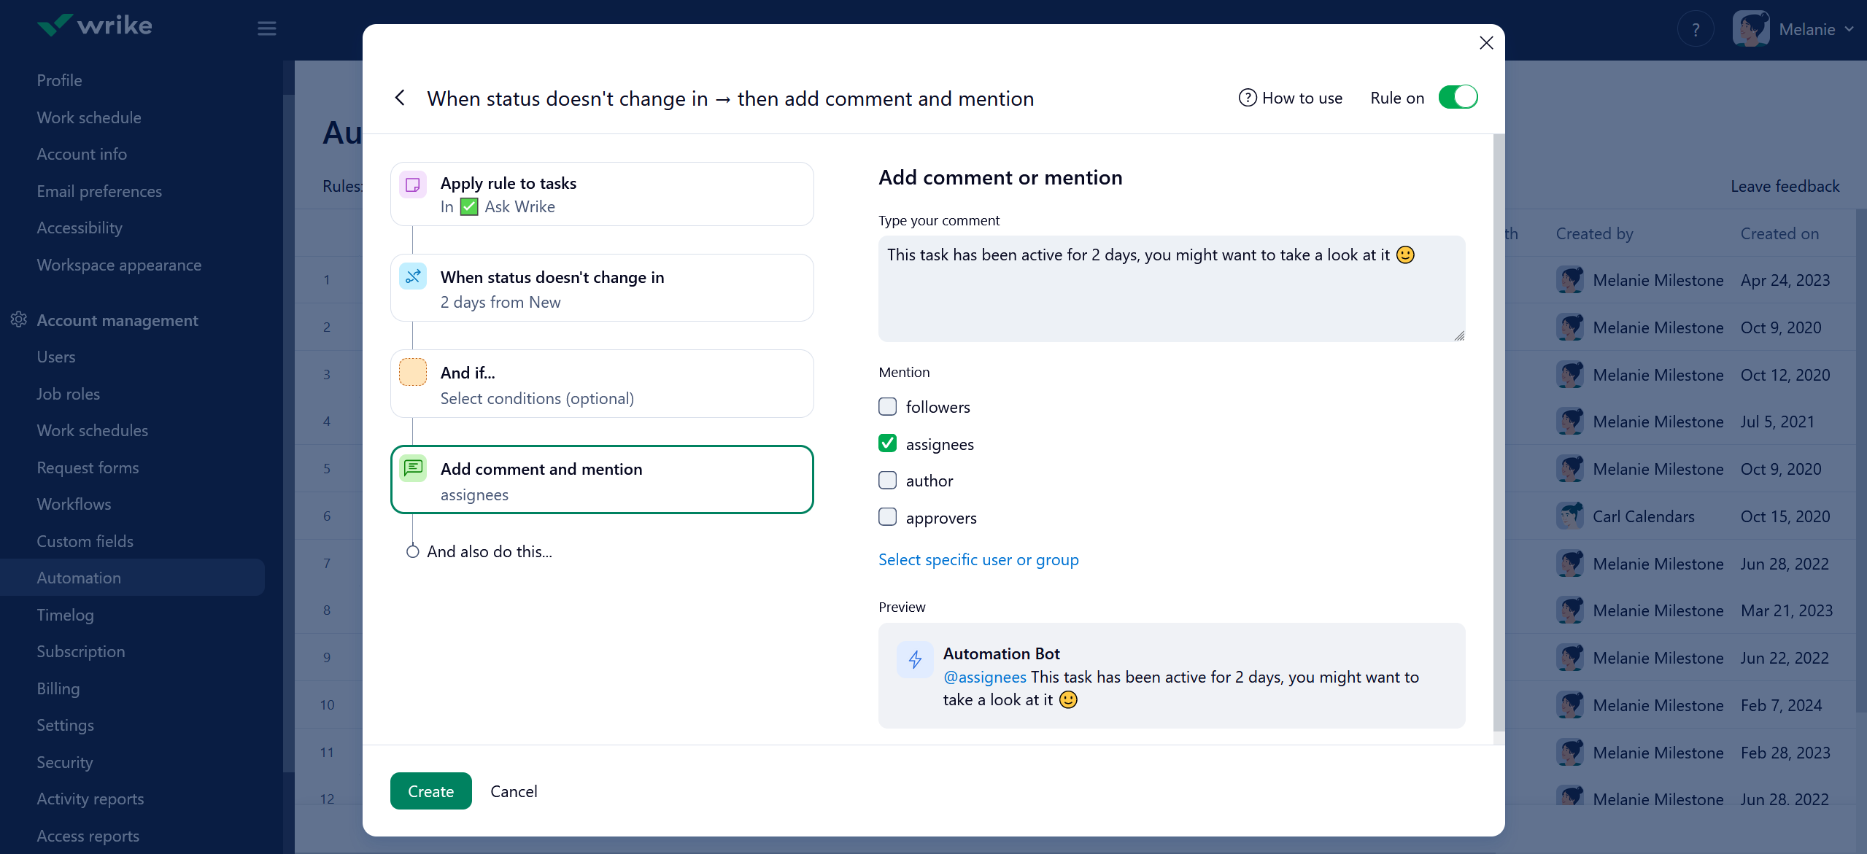The image size is (1867, 854).
Task: Open Custom fields in the sidebar
Action: click(85, 541)
